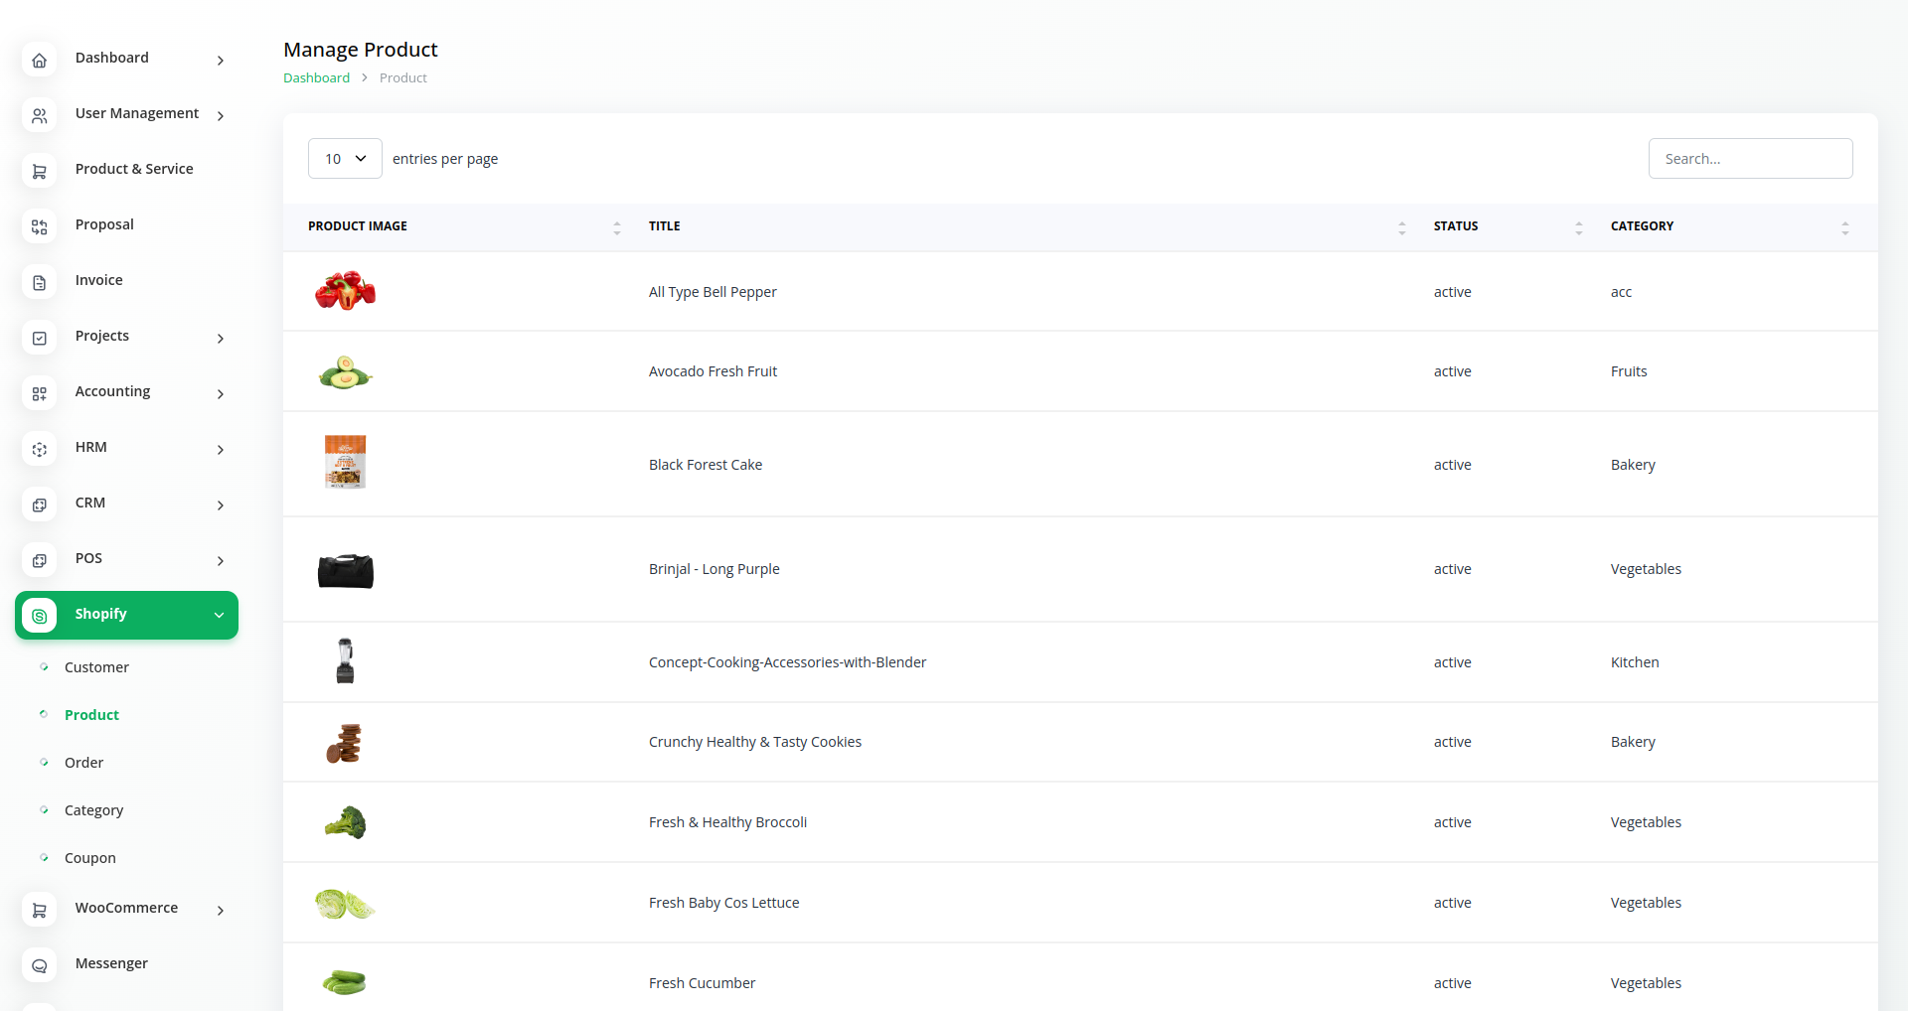Click the User Management people icon
The image size is (1908, 1011).
(39, 116)
